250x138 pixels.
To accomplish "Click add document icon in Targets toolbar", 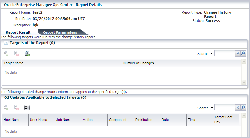I will click(x=6, y=53).
